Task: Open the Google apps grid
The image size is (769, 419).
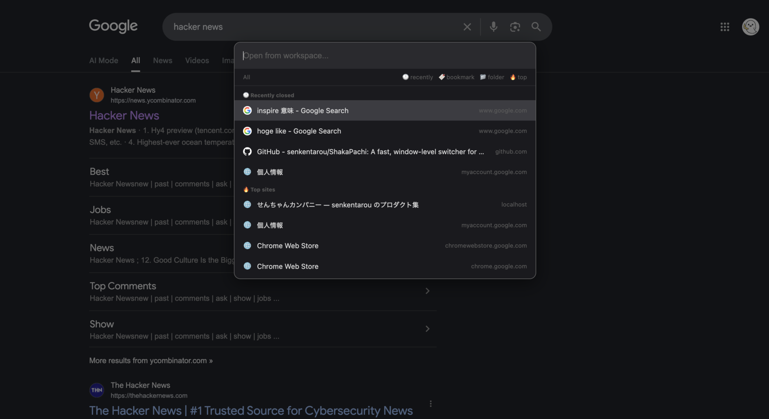Action: [x=725, y=27]
